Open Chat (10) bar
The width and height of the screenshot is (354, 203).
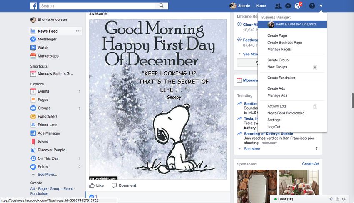coord(285,199)
